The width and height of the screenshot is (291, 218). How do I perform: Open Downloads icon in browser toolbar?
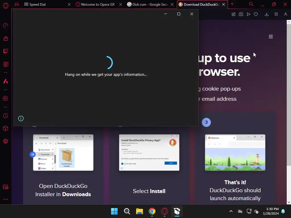267,14
